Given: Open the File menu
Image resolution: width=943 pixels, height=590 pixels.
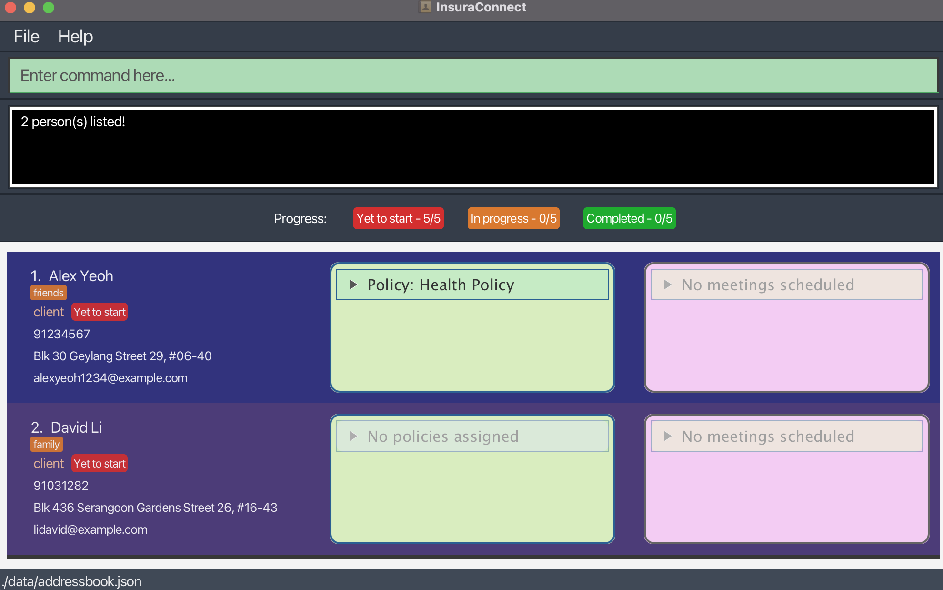Looking at the screenshot, I should (x=26, y=36).
